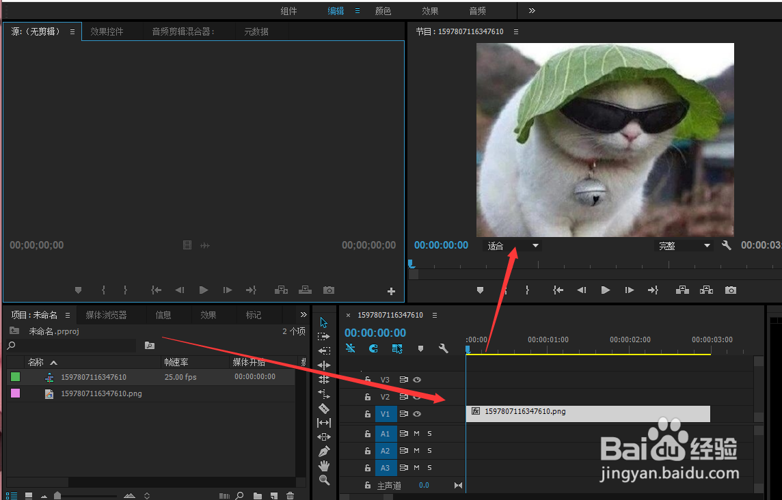Screen dimensions: 782x500
Task: Toggle linked selection in timeline
Action: point(397,348)
